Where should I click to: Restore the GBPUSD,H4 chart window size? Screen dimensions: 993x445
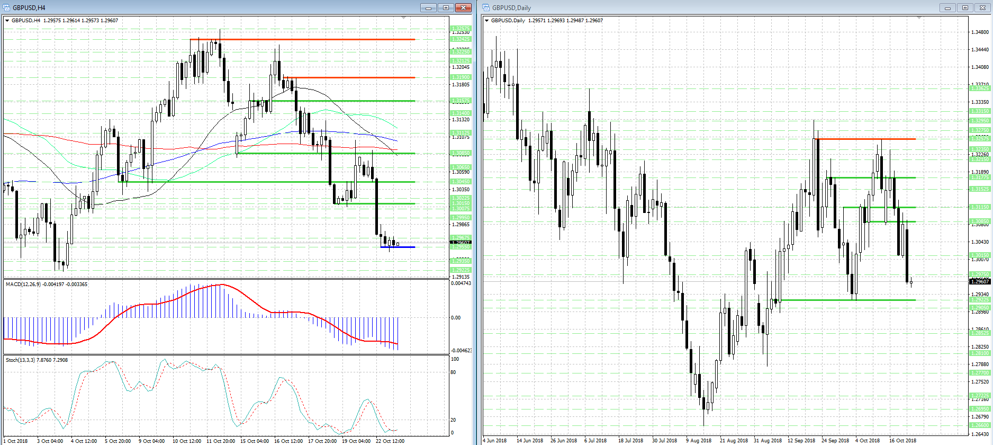(x=446, y=7)
